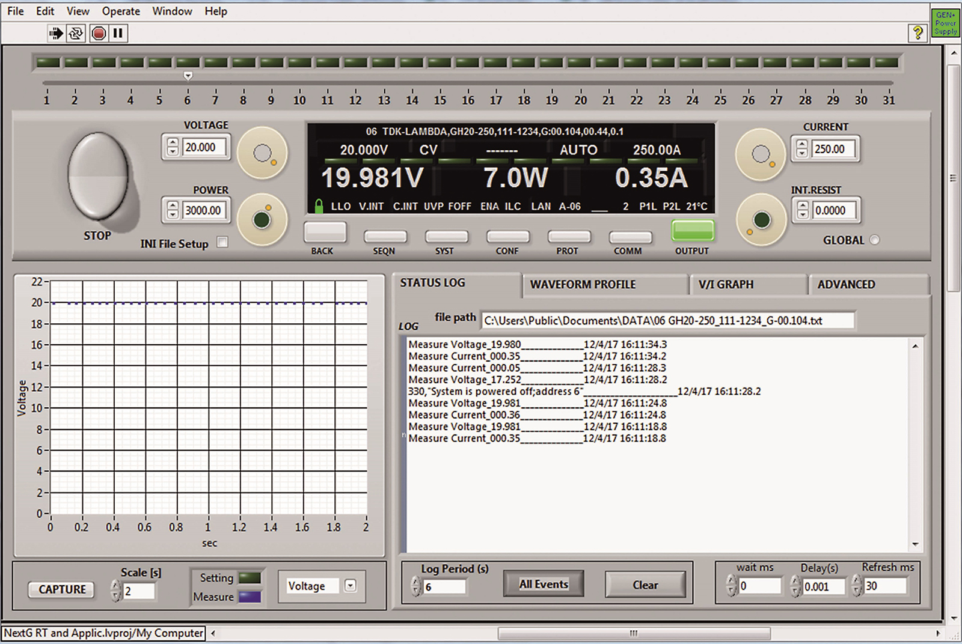Click the Refresh ms input field
The image size is (962, 644).
point(884,586)
